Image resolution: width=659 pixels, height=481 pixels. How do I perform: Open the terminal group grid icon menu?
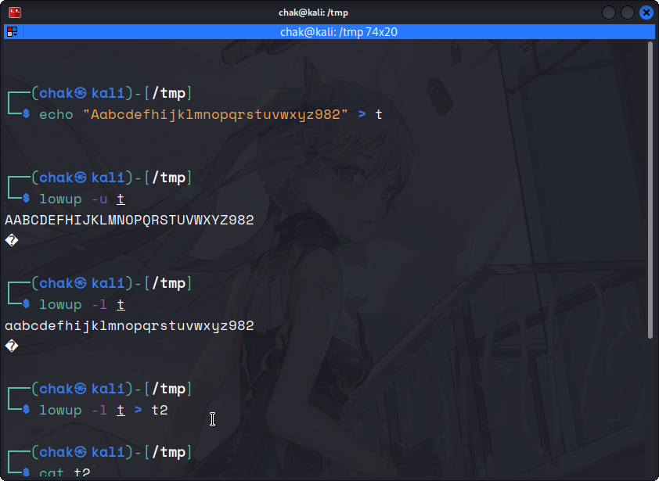click(12, 32)
